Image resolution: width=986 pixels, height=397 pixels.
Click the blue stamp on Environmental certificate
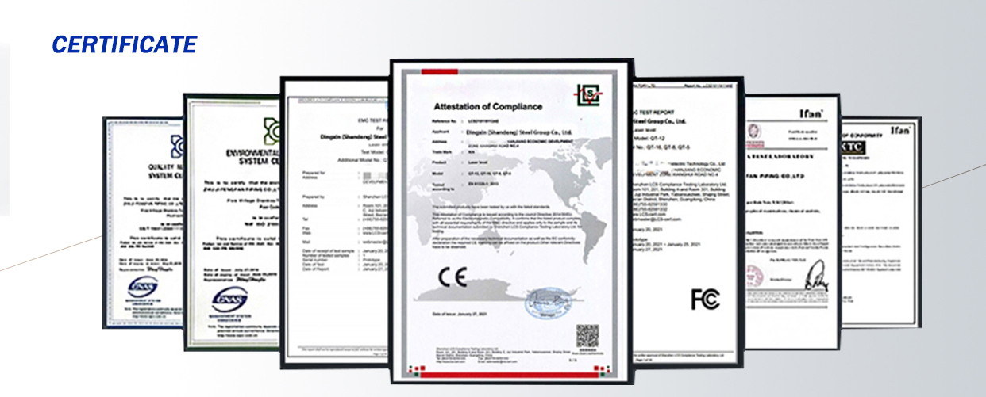tap(229, 301)
